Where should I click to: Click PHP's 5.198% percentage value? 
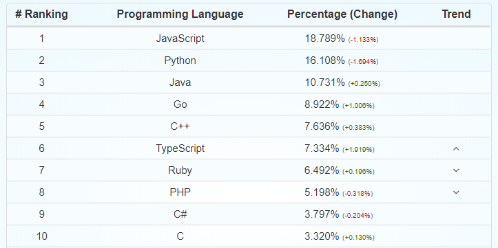coord(322,192)
